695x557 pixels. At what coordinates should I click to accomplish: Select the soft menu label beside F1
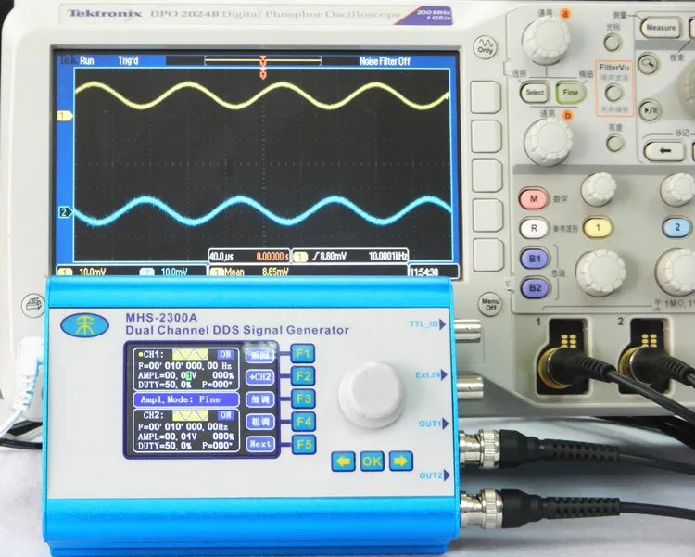(260, 355)
